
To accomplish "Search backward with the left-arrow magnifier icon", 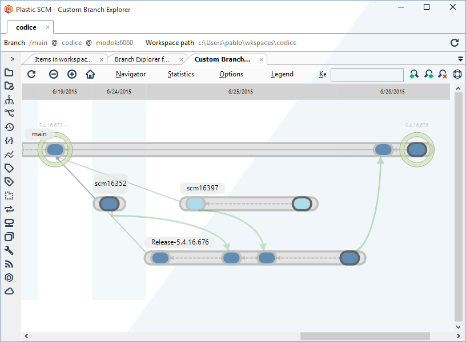I will (414, 74).
